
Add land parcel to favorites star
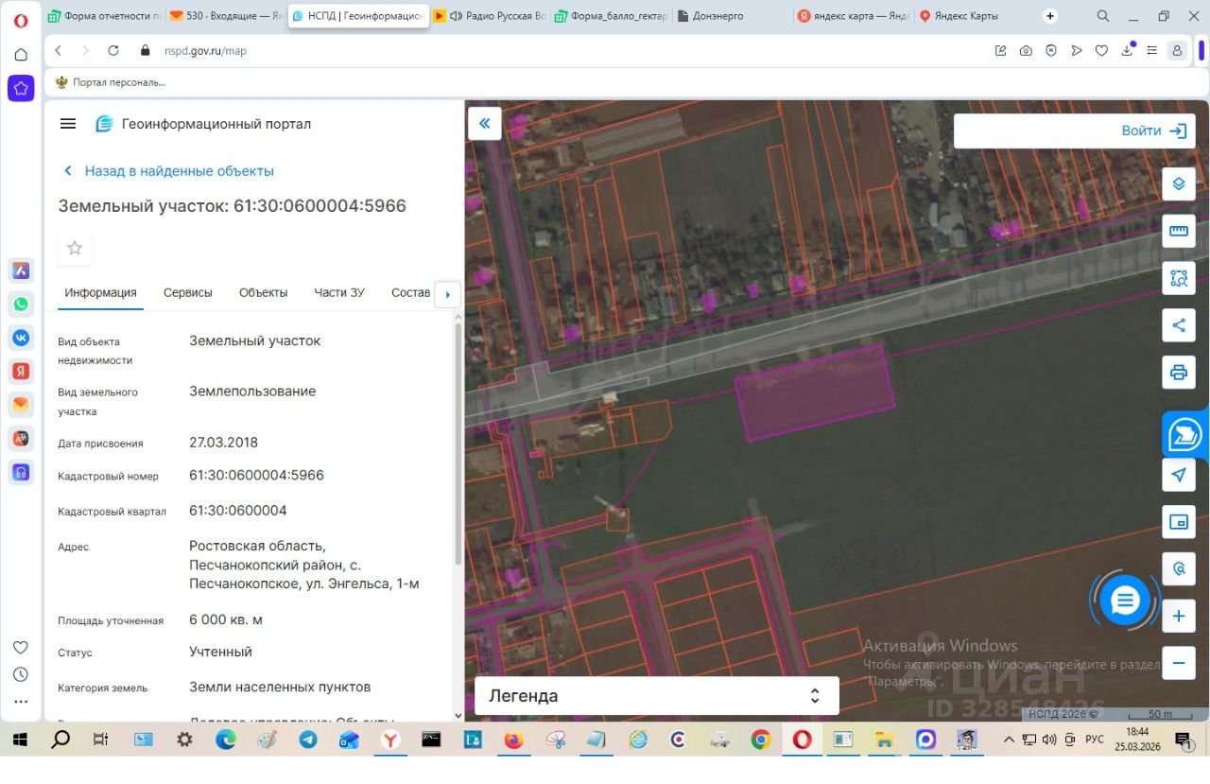[75, 248]
